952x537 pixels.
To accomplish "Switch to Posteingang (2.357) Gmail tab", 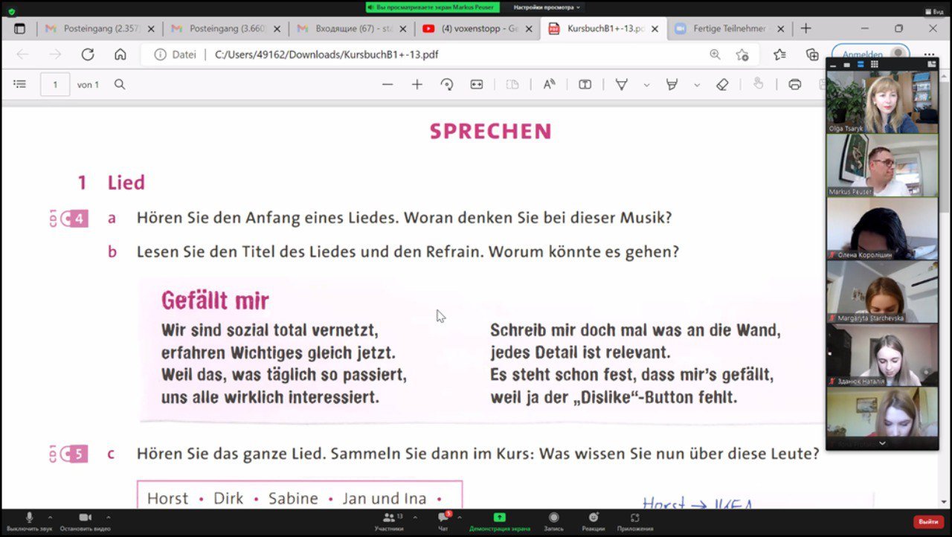I will click(x=99, y=28).
